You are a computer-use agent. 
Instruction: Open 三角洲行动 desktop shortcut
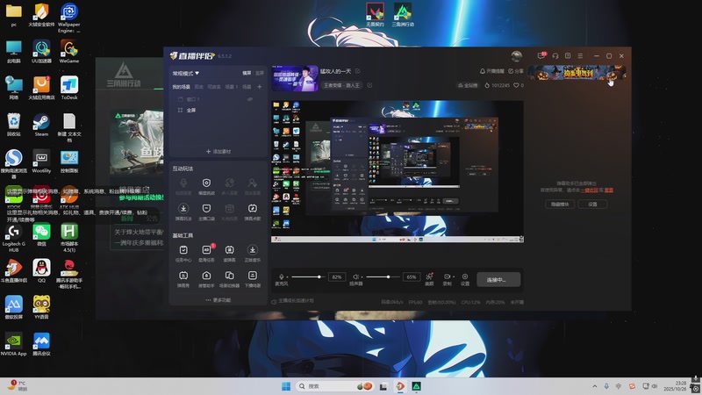[x=403, y=15]
